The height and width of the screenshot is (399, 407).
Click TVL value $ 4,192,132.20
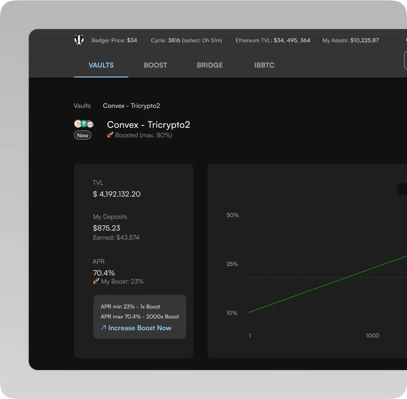116,194
